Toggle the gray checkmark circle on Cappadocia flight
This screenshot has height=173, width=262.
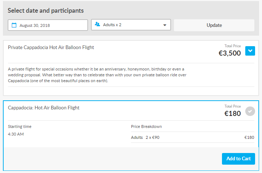[250, 111]
